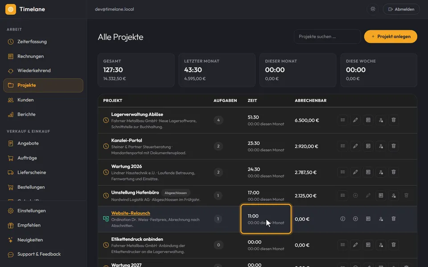Click the 6.500,00 € billable amount
This screenshot has height=267, width=428.
[x=307, y=120]
